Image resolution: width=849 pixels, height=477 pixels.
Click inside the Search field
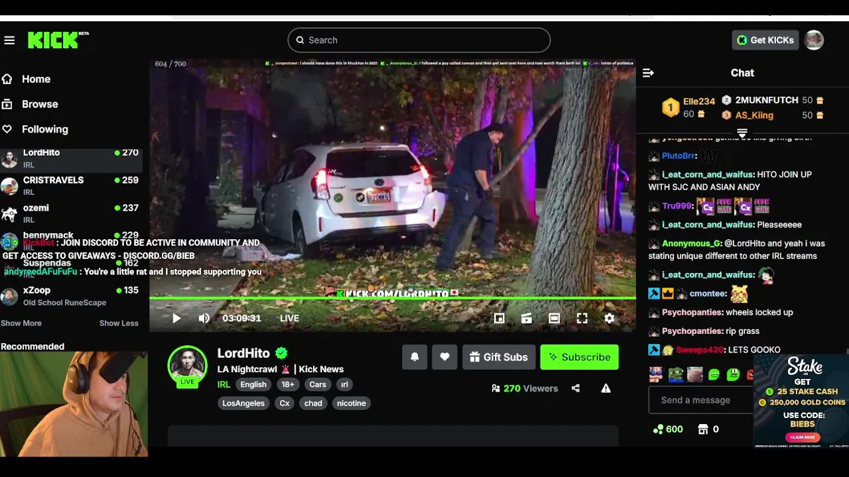(419, 40)
